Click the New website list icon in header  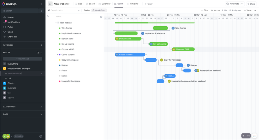click(x=50, y=4)
